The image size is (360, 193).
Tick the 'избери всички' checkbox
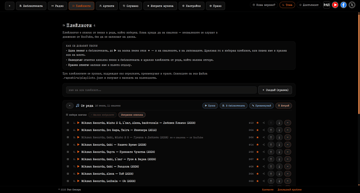(67, 115)
